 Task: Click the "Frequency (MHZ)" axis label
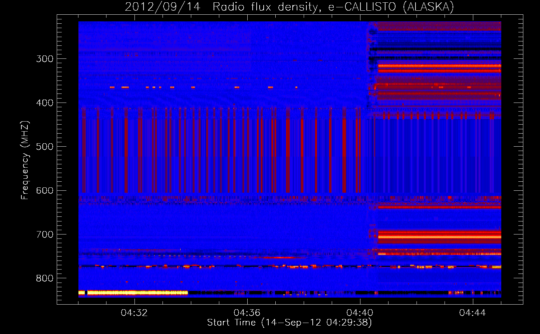tap(25, 160)
